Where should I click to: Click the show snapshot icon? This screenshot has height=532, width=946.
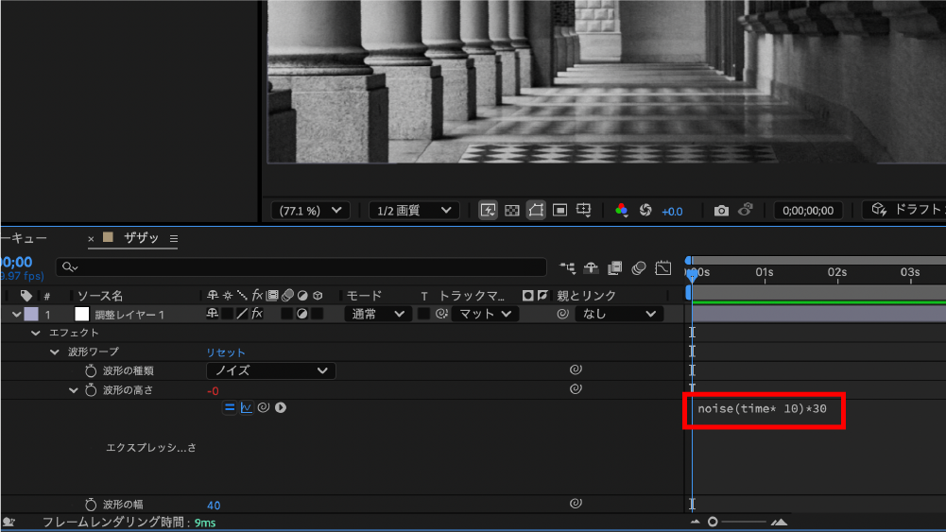point(746,210)
